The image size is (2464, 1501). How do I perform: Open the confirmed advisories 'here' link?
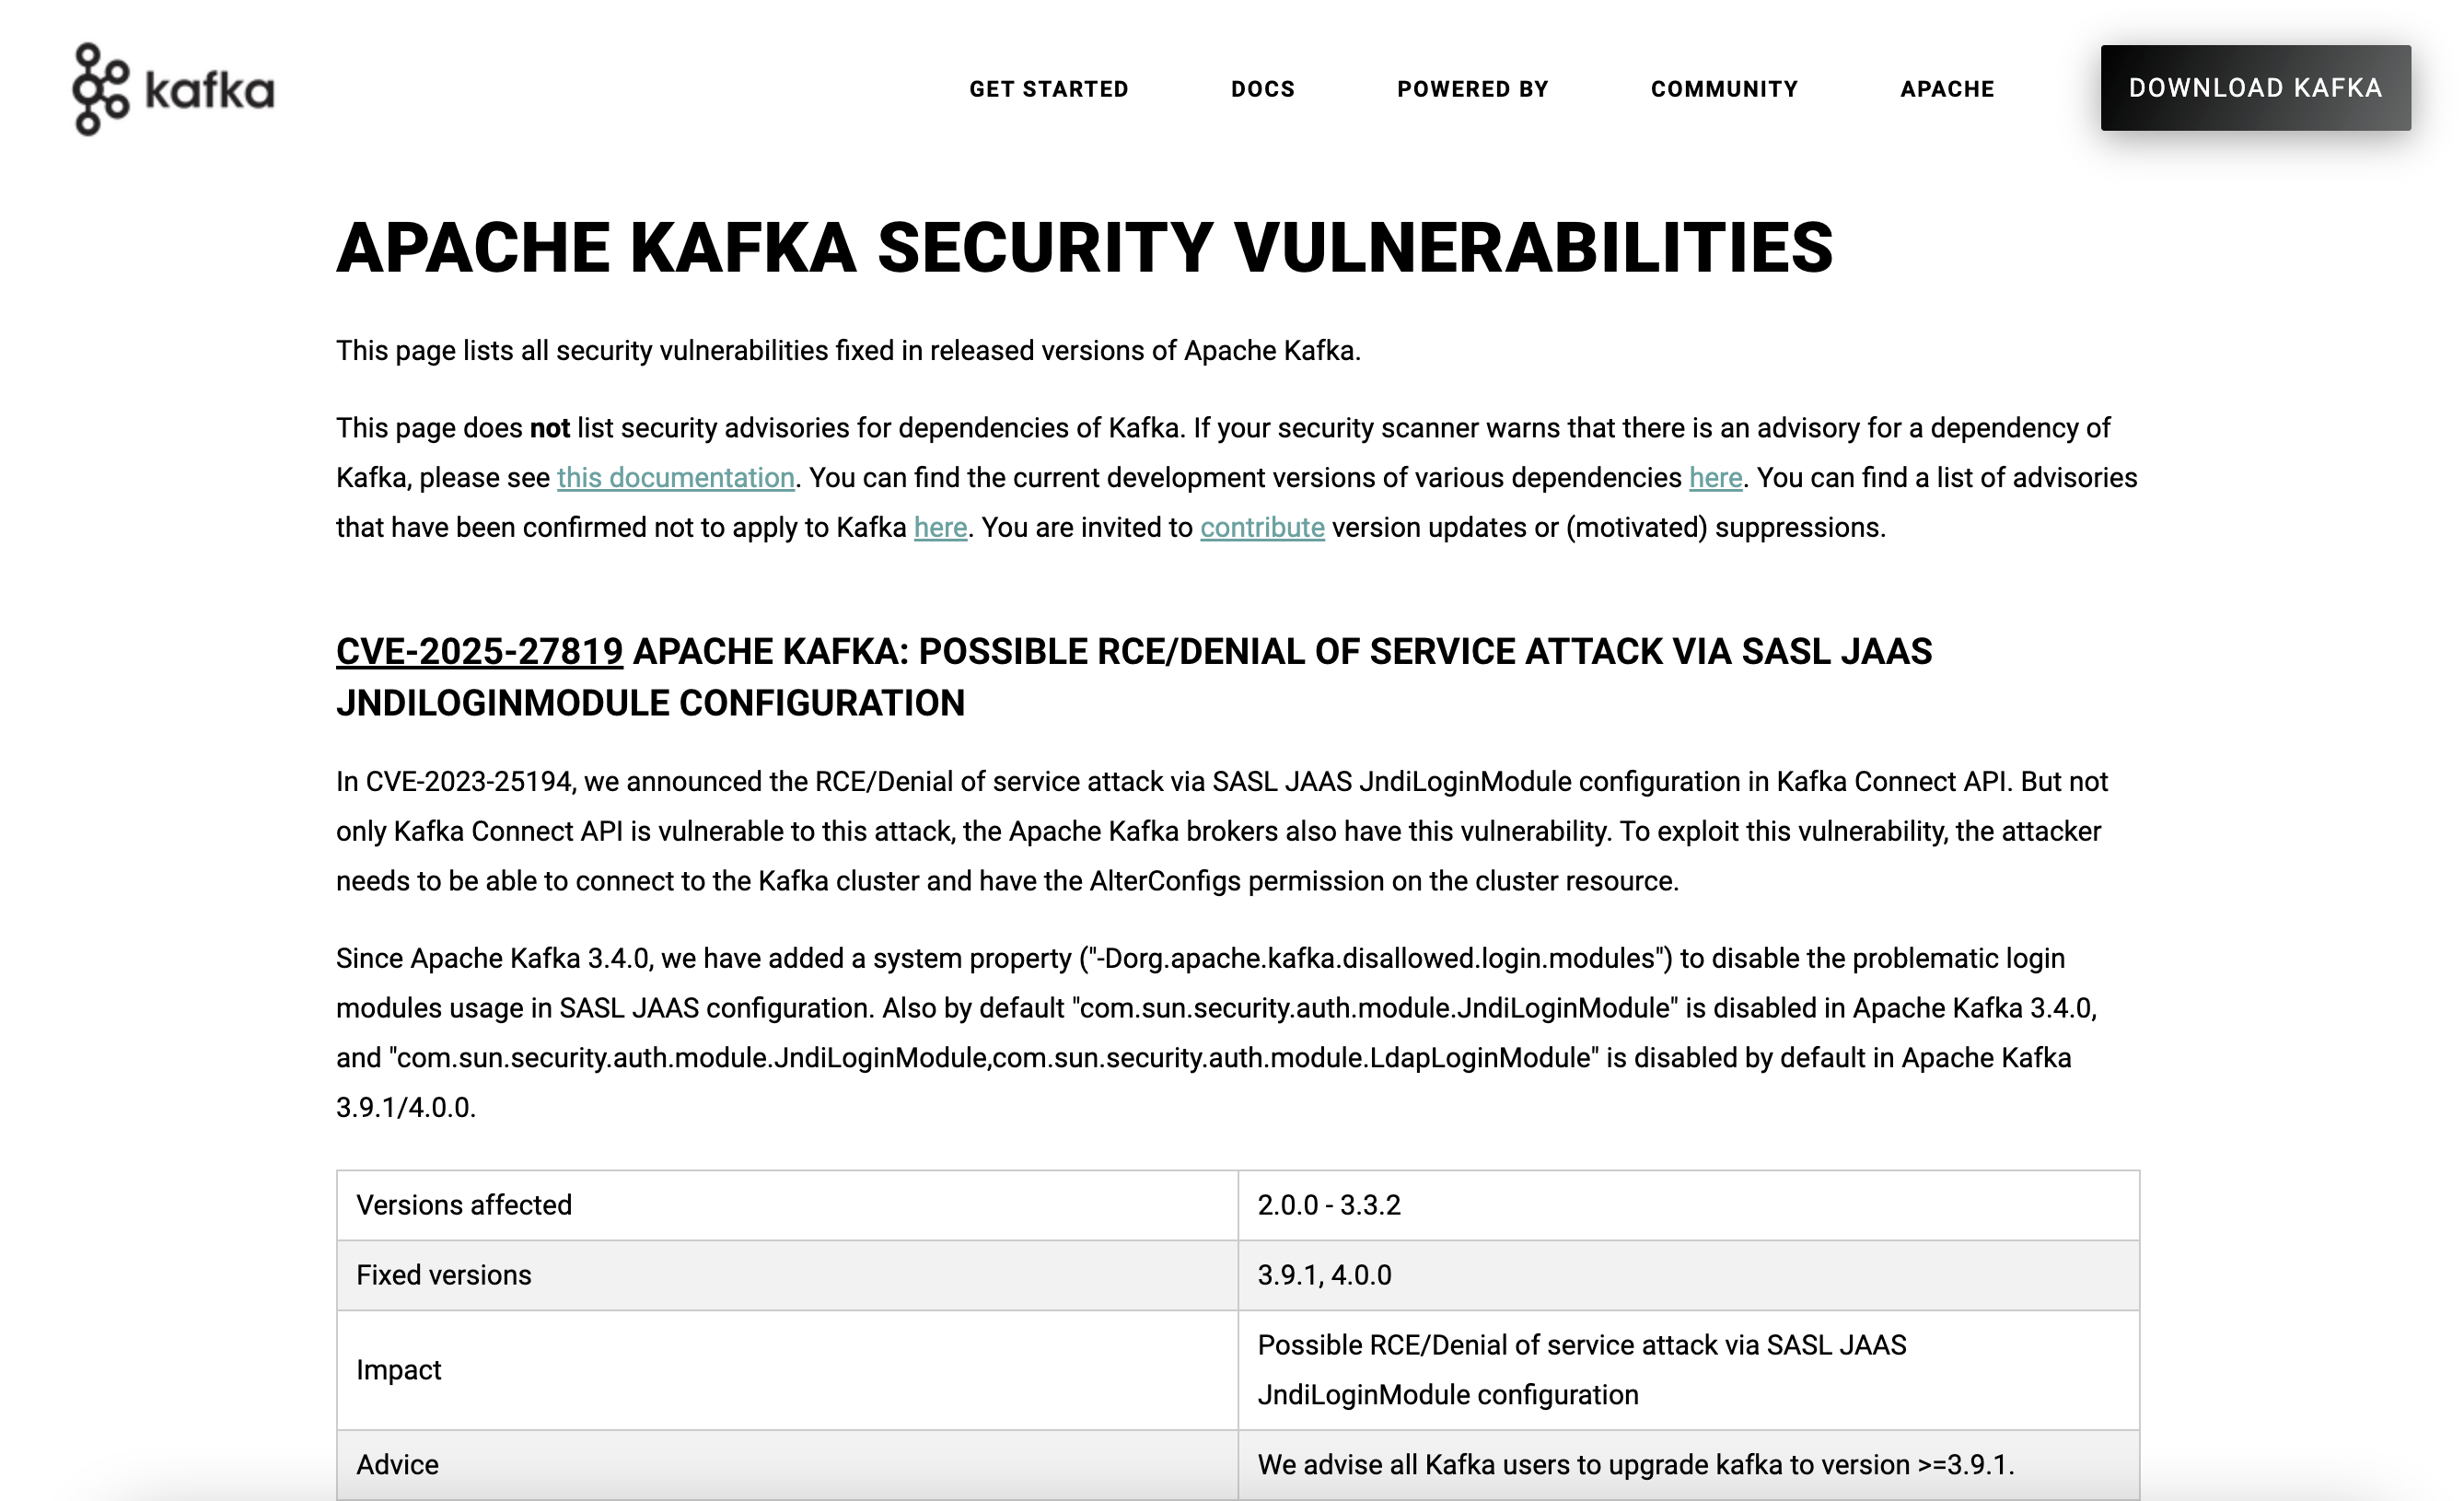pos(941,526)
